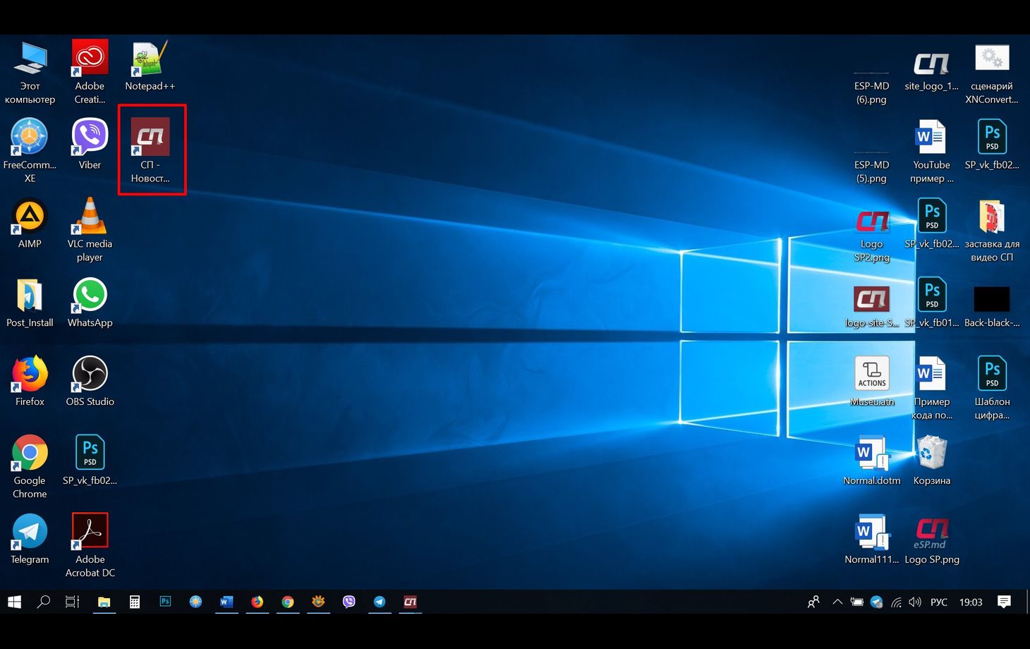Select Adobe Creative Cloud desktop shortcut

click(x=90, y=73)
